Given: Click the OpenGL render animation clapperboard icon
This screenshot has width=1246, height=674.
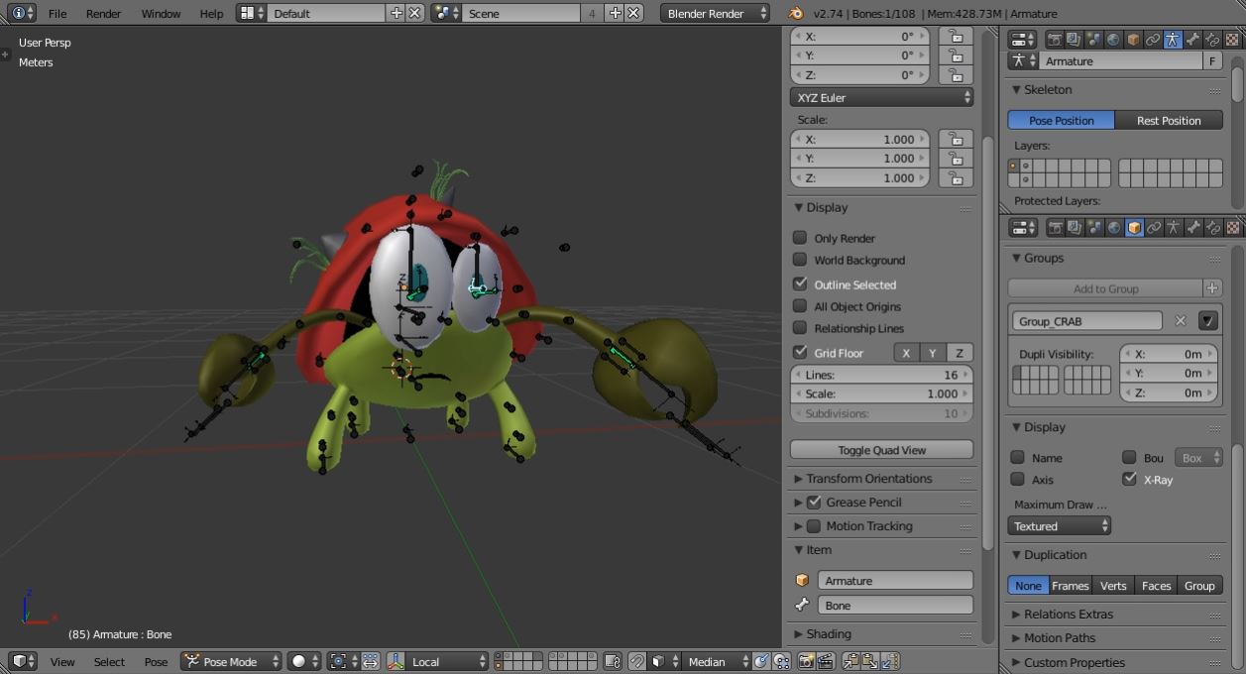Looking at the screenshot, I should click(825, 661).
